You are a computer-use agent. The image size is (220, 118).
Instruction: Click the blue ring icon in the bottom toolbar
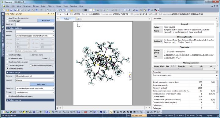click(x=47, y=112)
